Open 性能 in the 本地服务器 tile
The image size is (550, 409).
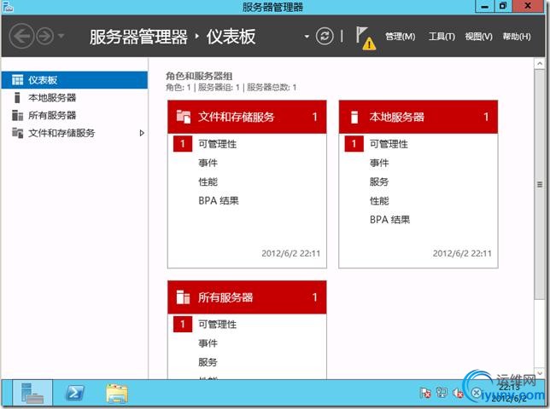[379, 200]
